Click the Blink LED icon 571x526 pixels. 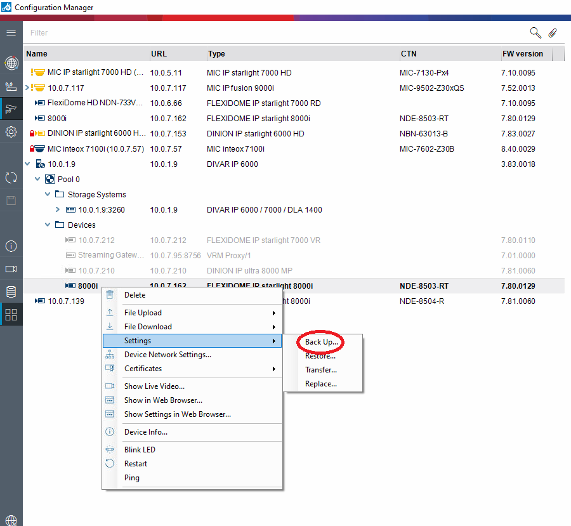(x=110, y=449)
